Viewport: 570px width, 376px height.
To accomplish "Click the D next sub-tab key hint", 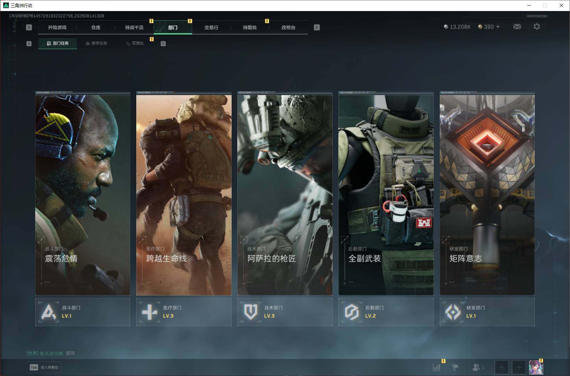I will click(163, 43).
